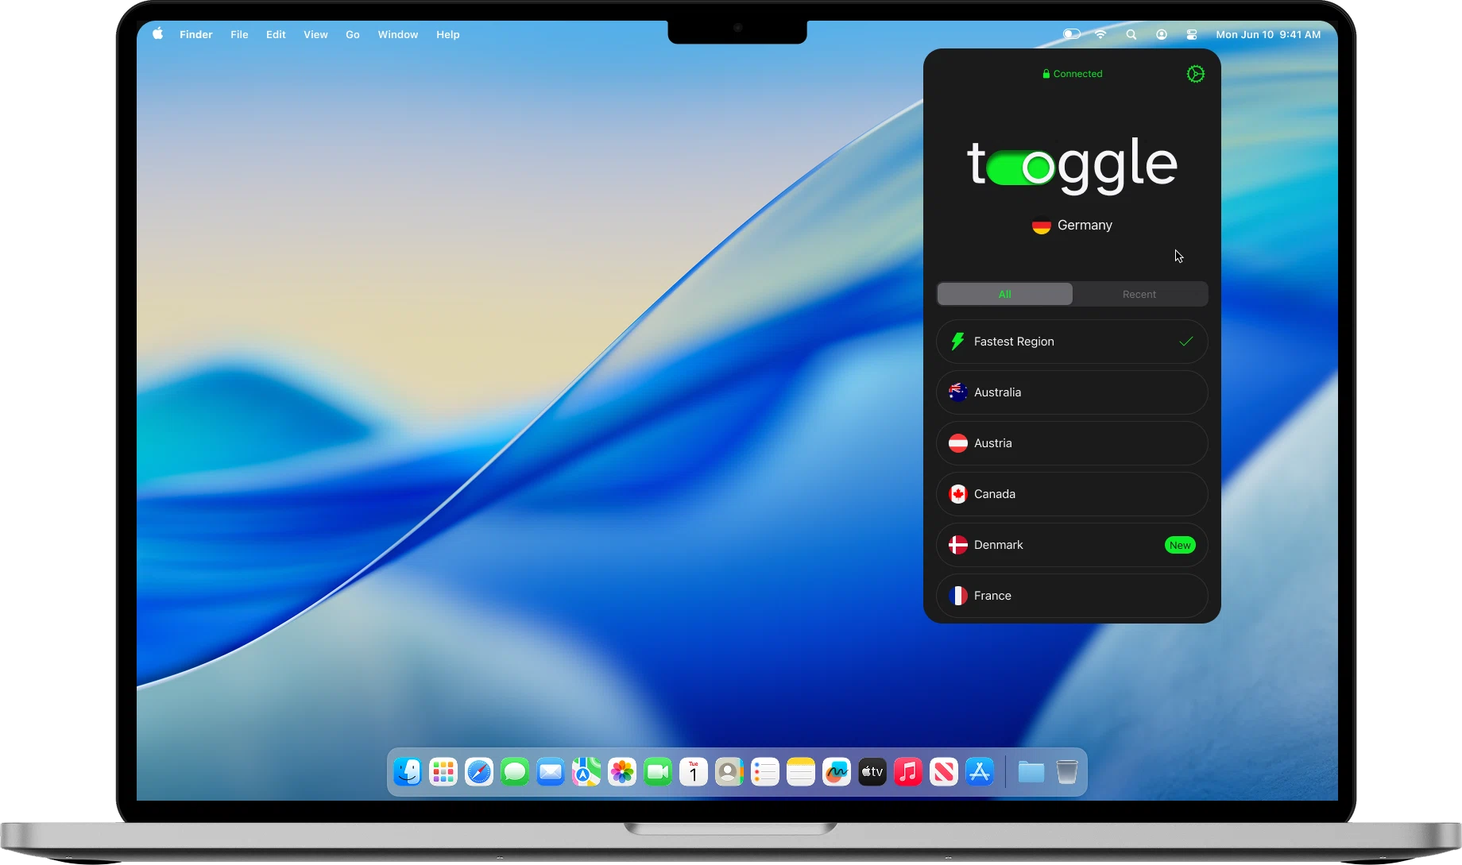Connect to the Denmark region

1072,545
